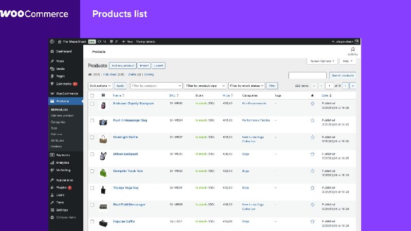
Task: Open the Overnight Duffle product thumbnail
Action: [103, 139]
